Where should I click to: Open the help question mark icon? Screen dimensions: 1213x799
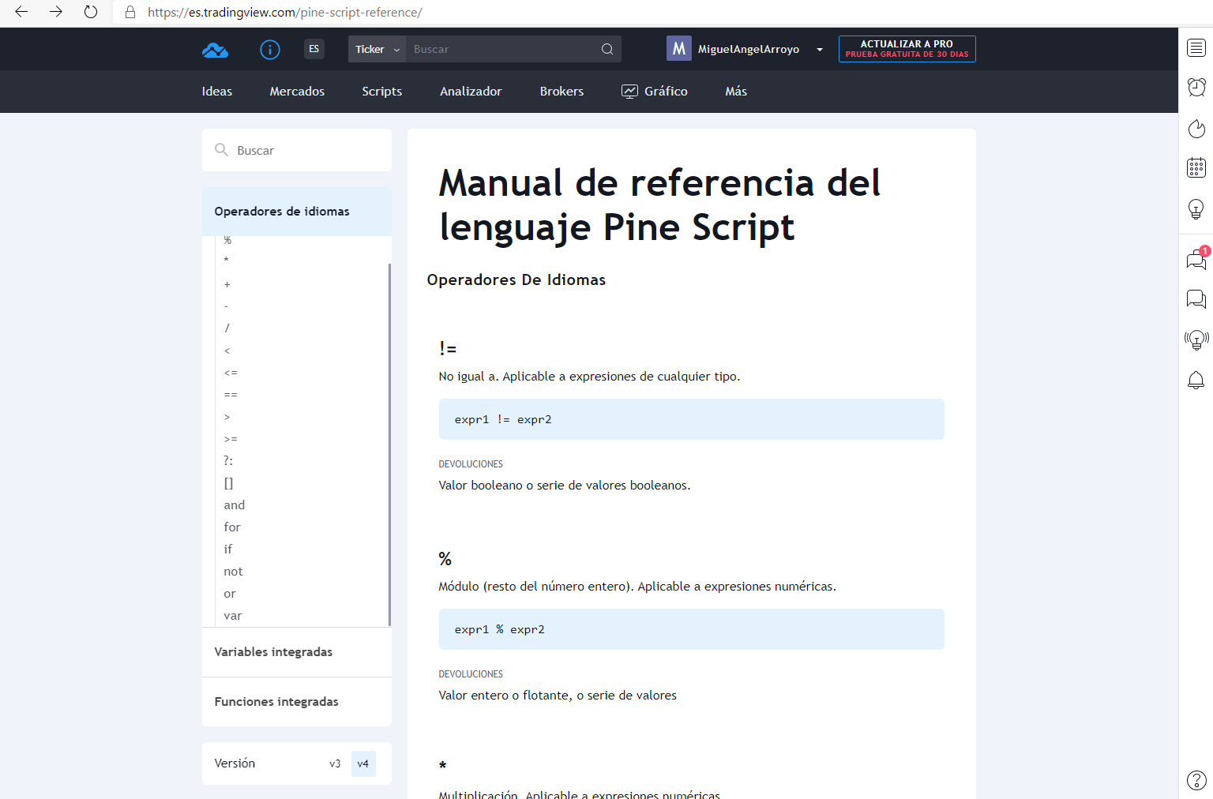click(1196, 780)
